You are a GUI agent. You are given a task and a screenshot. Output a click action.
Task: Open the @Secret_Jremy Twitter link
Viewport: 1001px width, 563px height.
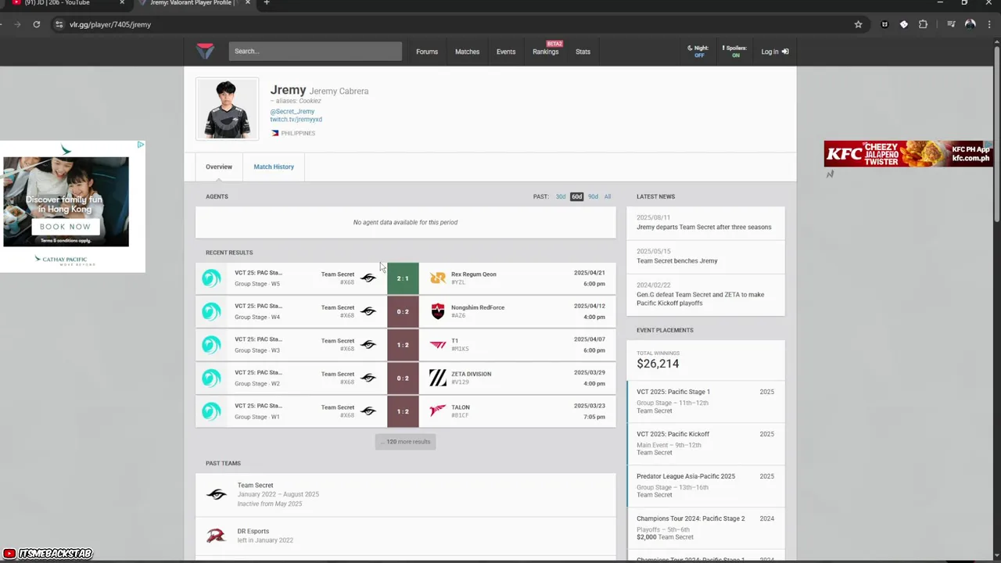292,112
